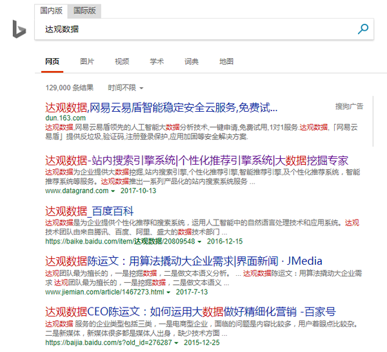Screen dimensions: 387x352
Task: Open the 网易云易盾 ad result title
Action: click(x=161, y=107)
